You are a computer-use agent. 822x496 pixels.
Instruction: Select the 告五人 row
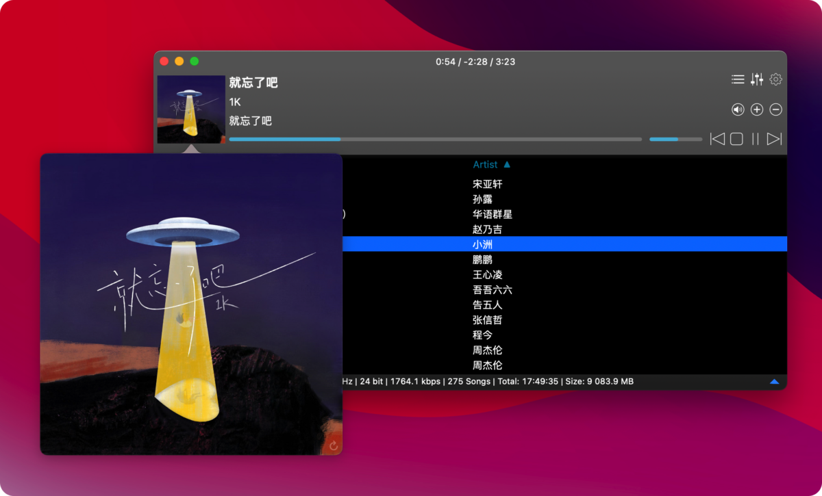click(x=564, y=305)
